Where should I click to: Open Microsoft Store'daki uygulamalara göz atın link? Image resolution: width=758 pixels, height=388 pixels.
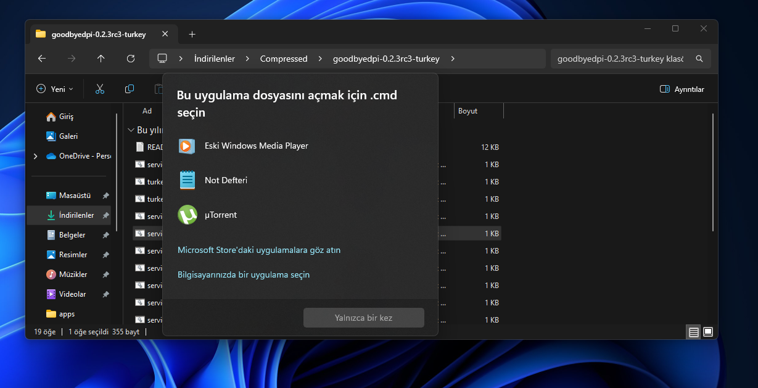click(259, 250)
